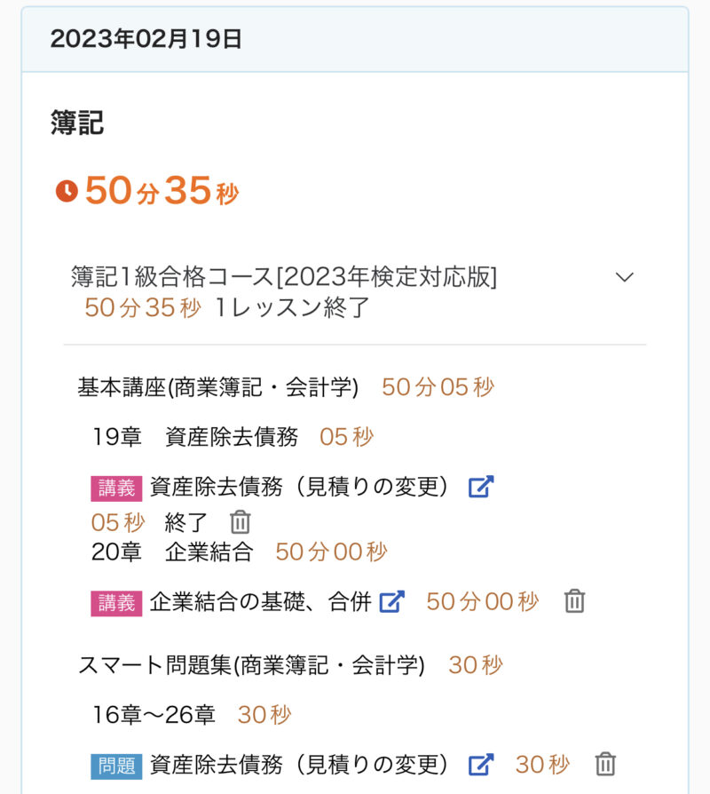Expand the 基本講座(商業簿記・会計学) section

pyautogui.click(x=218, y=387)
